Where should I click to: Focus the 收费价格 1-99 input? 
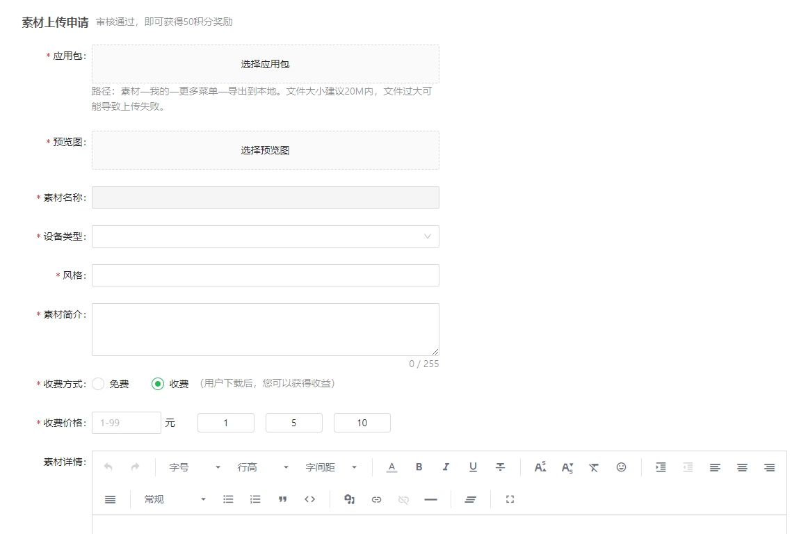click(127, 423)
